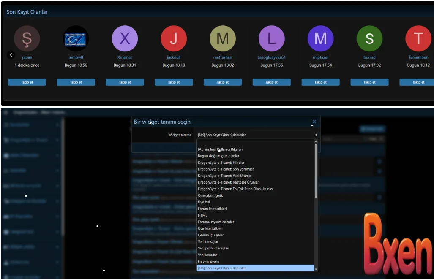The width and height of the screenshot is (434, 279).
Task: Click the previous arrow in the user carousel
Action: [x=11, y=55]
